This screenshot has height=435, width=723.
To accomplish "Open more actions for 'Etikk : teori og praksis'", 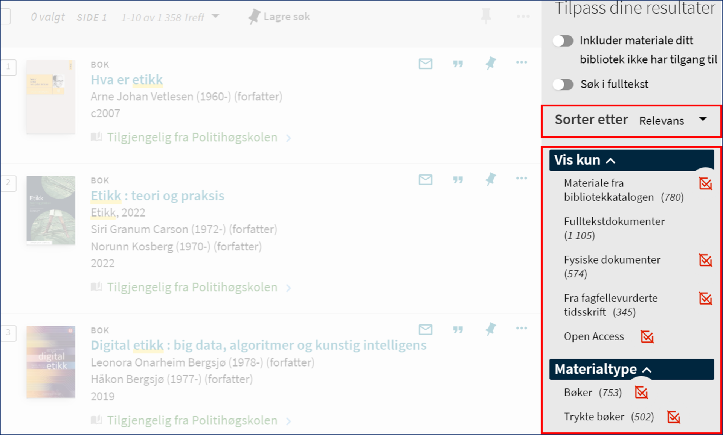I will click(522, 178).
